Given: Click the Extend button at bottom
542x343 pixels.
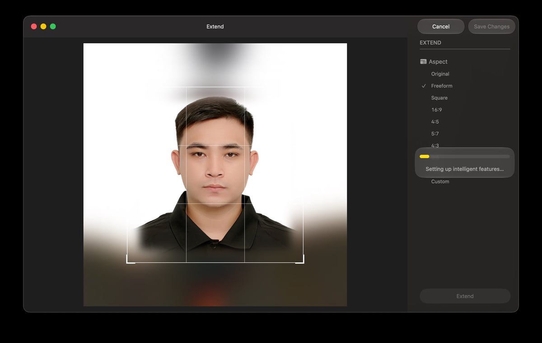Looking at the screenshot, I should (x=465, y=296).
